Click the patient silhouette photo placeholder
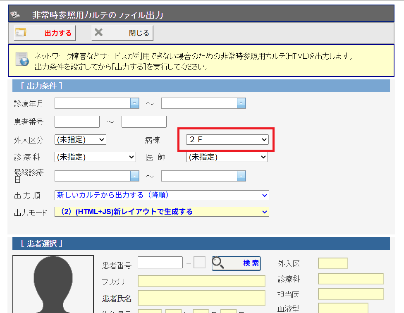This screenshot has height=313, width=404. click(x=53, y=285)
